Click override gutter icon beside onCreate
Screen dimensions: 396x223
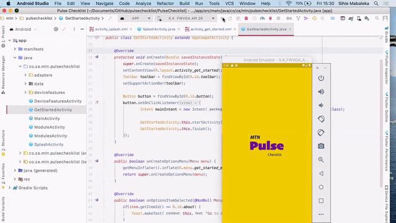coord(97,57)
